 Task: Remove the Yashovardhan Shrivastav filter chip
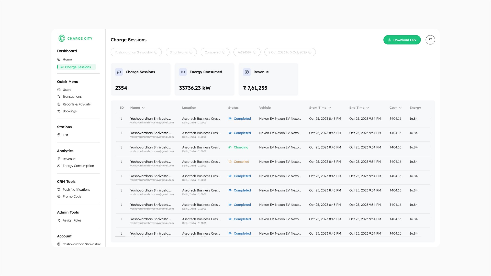156,52
